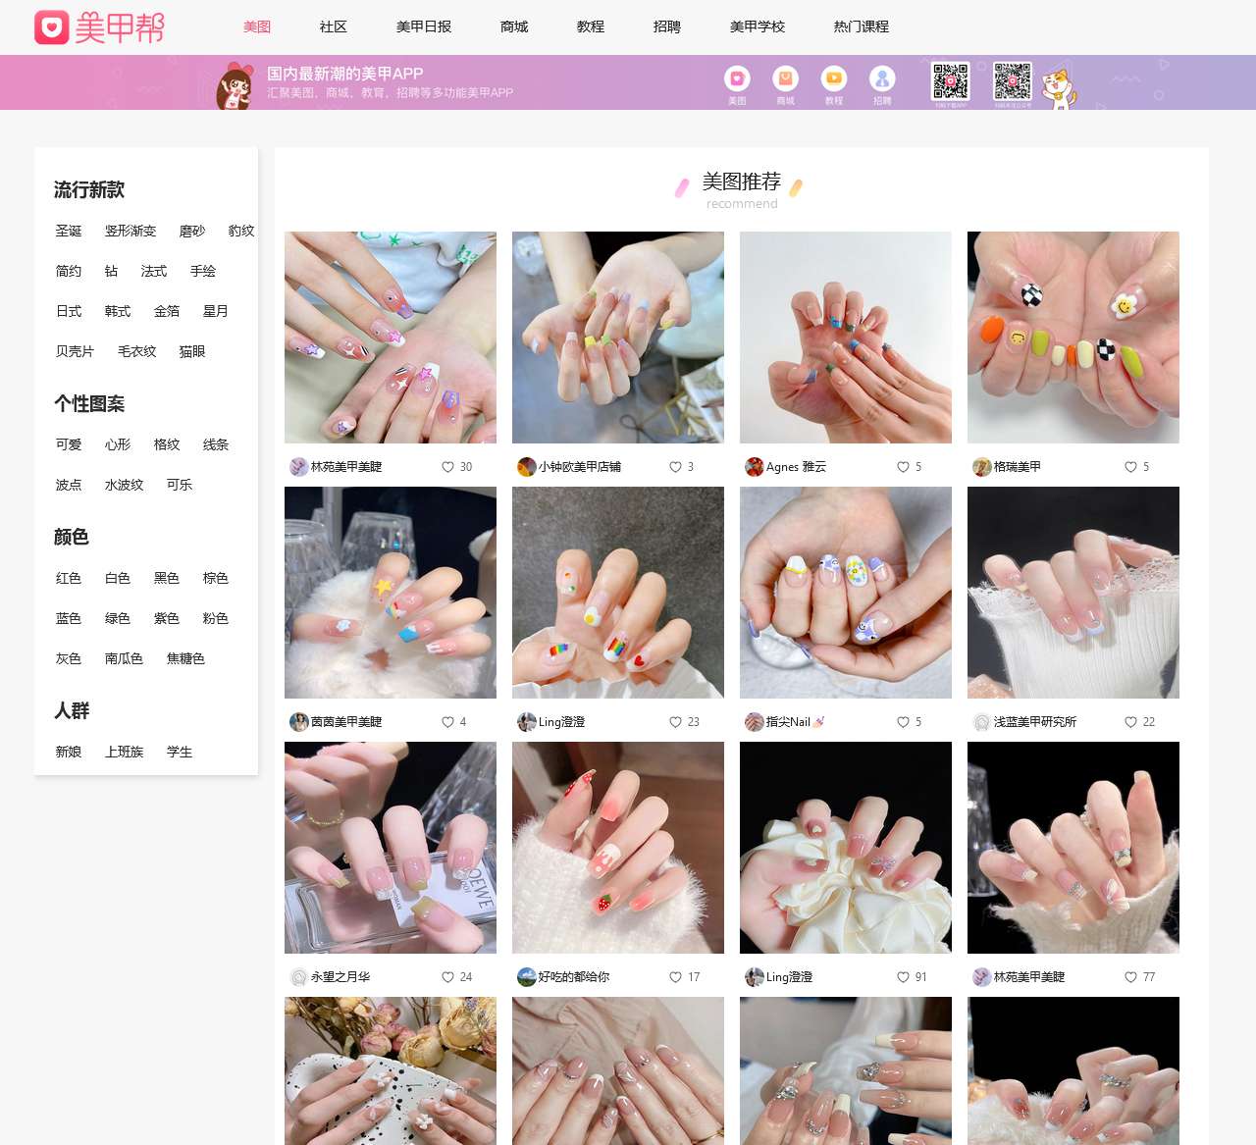
Task: Open the checkerboard smiley nail photo
Action: (1073, 338)
